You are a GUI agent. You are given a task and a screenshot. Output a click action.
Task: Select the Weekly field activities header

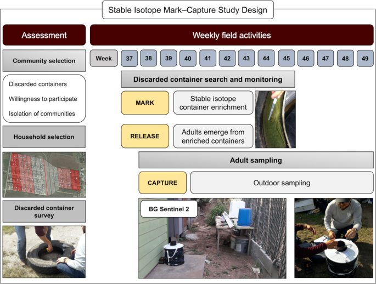[231, 35]
